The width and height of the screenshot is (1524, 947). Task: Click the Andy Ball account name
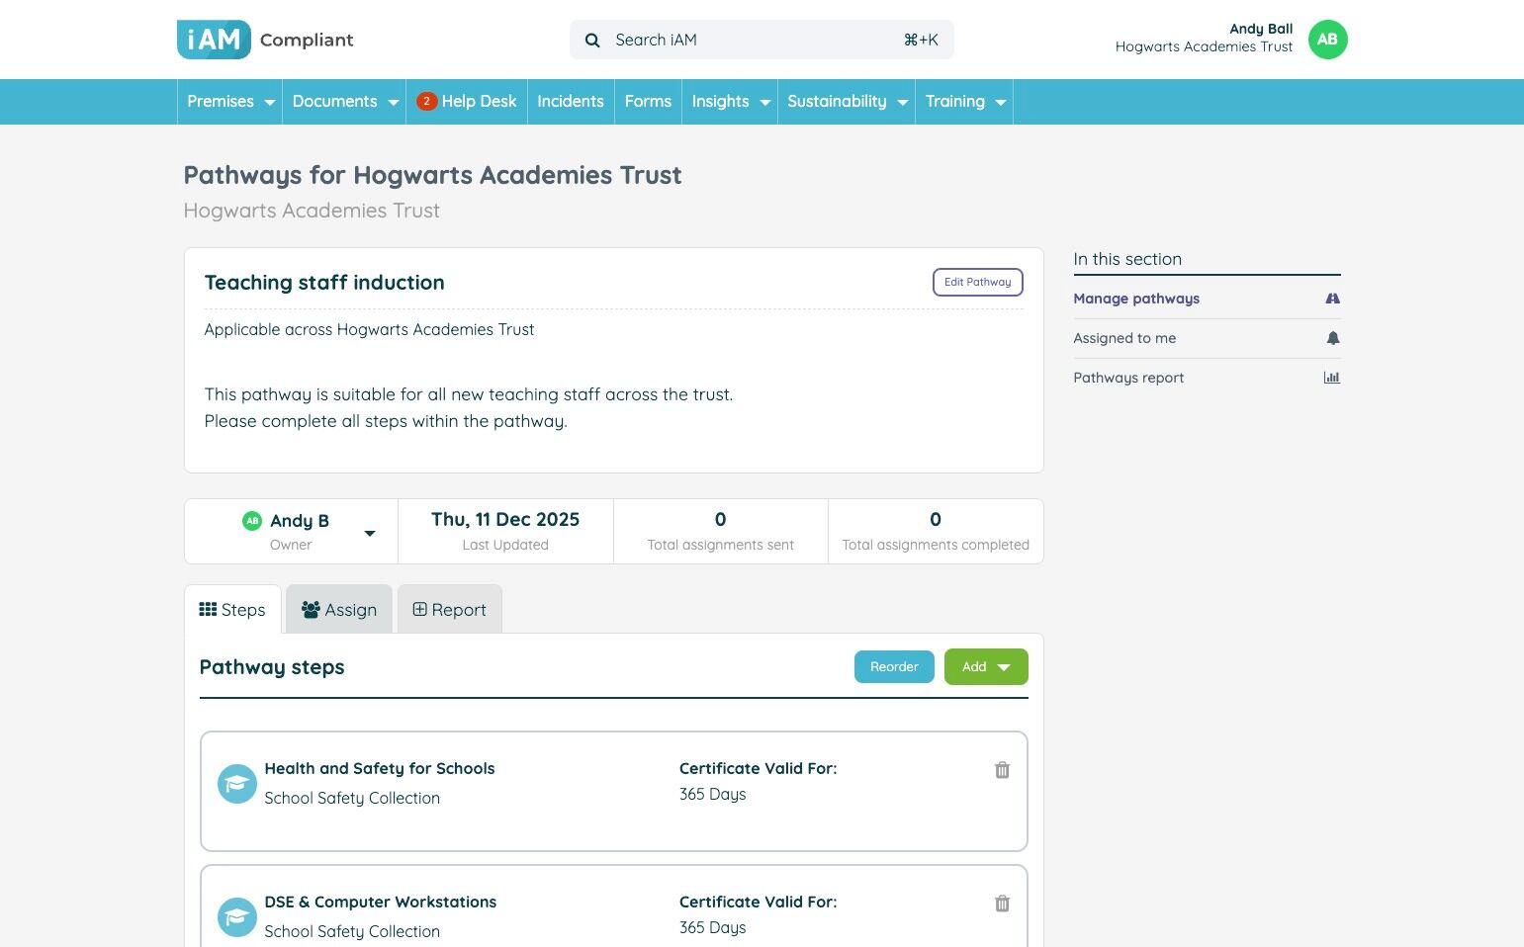click(x=1261, y=30)
